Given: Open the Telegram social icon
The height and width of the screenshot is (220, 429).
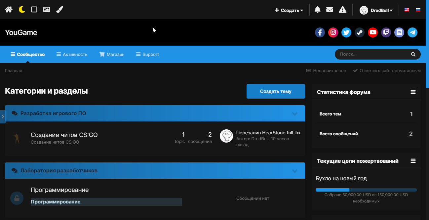Looking at the screenshot, I should point(412,32).
